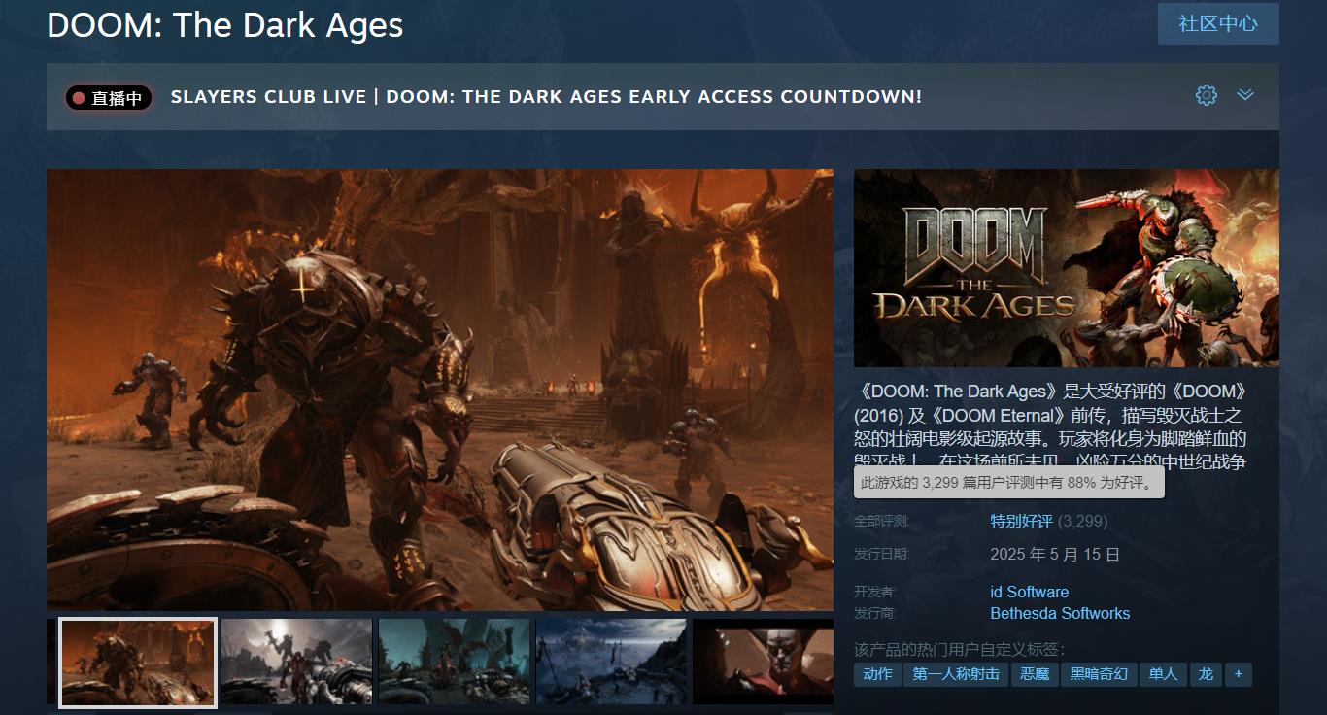1327x715 pixels.
Task: Collapse the live broadcast banner chevron
Action: pos(1245,95)
